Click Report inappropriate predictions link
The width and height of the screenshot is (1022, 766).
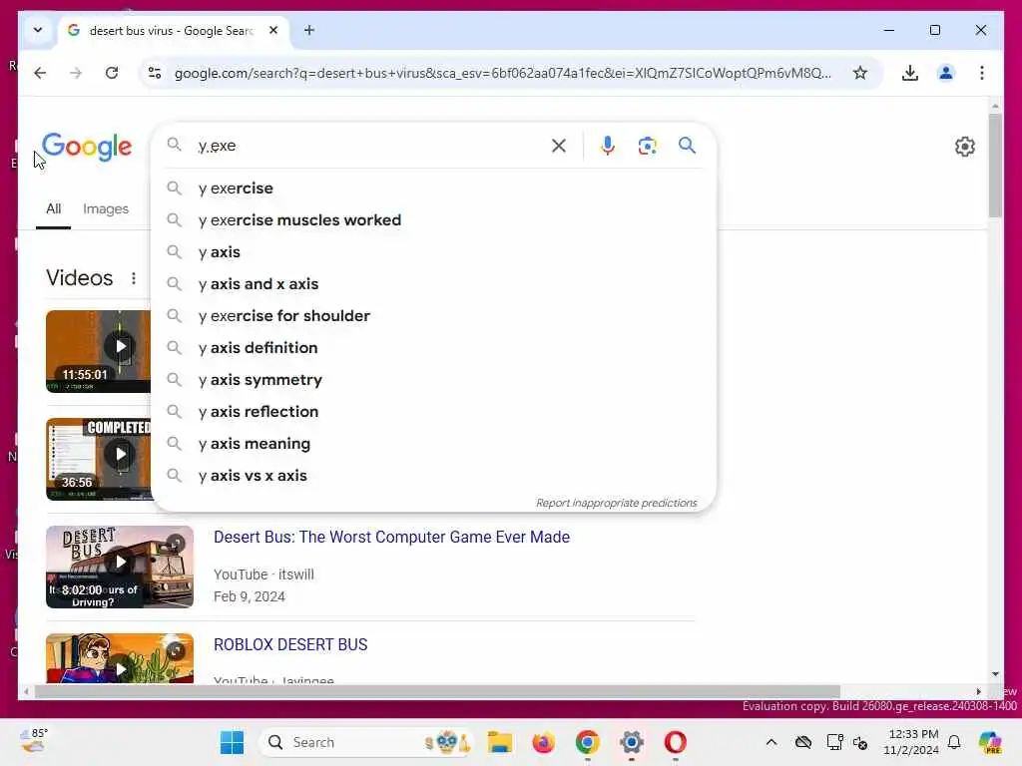click(x=616, y=503)
